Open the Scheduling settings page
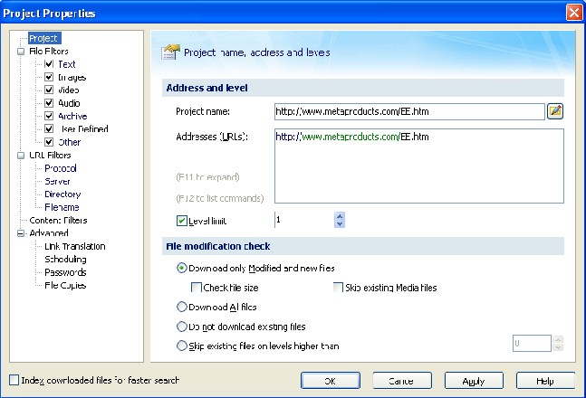 tap(66, 260)
